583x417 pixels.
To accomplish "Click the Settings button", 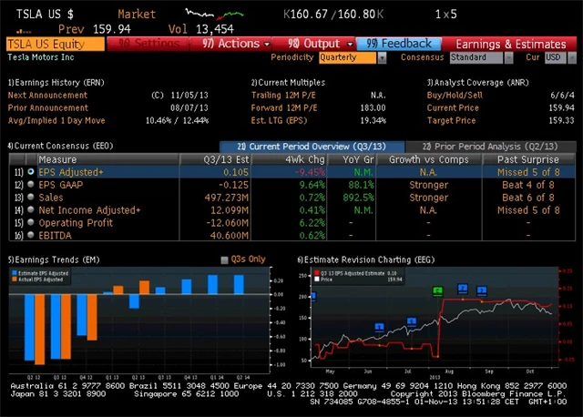I will coord(150,44).
